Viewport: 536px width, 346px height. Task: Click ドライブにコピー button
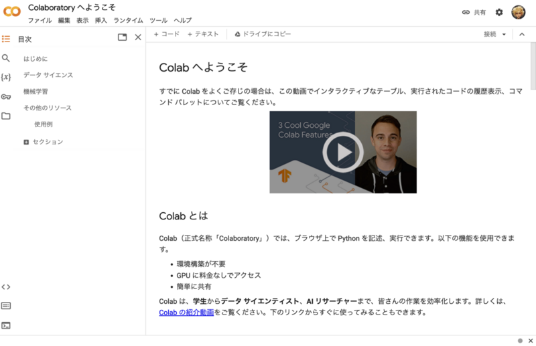coord(263,34)
